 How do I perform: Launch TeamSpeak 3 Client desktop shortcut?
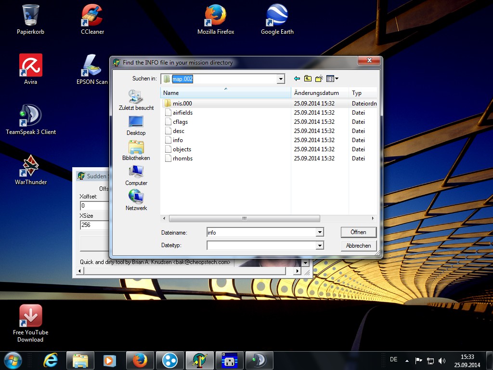pyautogui.click(x=30, y=119)
